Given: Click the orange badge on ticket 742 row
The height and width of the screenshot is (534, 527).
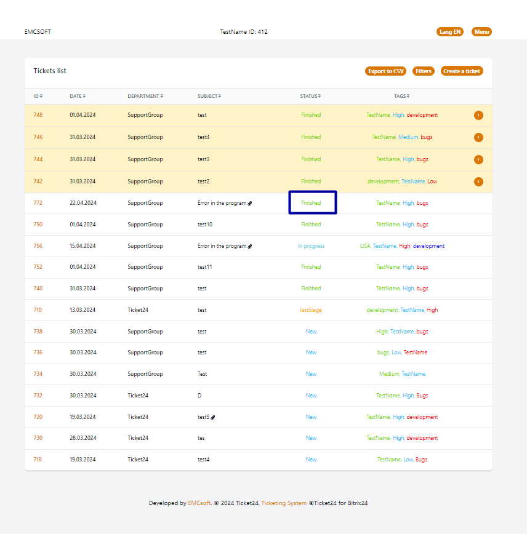Looking at the screenshot, I should (478, 181).
